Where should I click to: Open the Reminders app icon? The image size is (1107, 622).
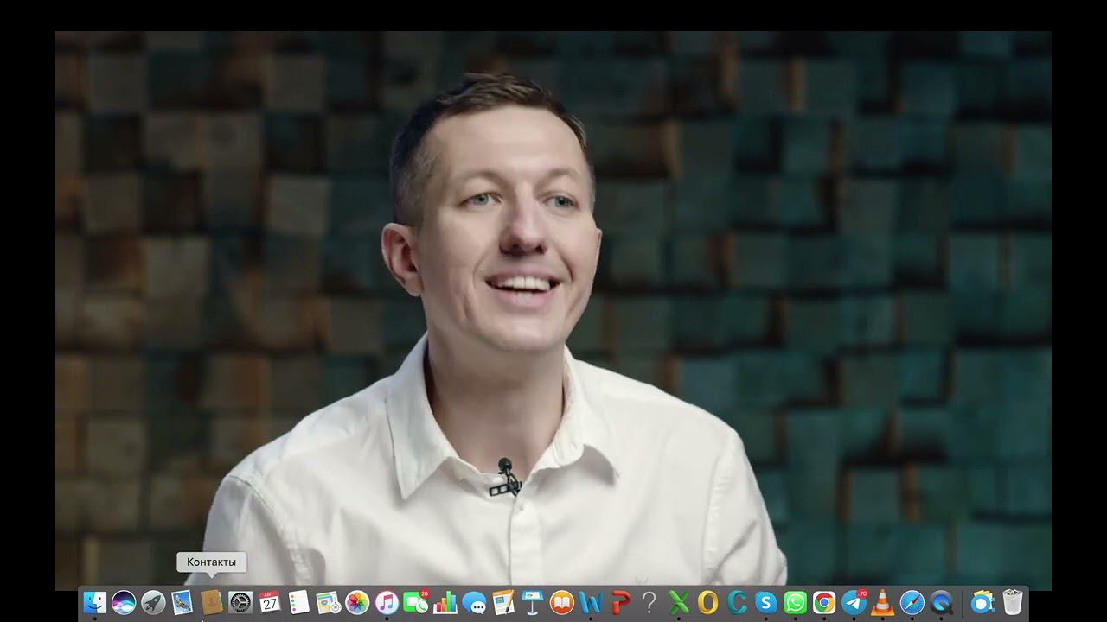[x=299, y=602]
